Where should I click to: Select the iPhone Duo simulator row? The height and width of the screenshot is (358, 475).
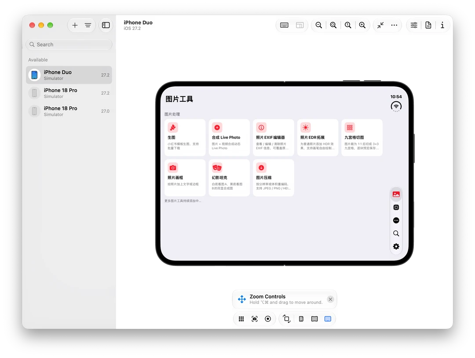click(69, 75)
